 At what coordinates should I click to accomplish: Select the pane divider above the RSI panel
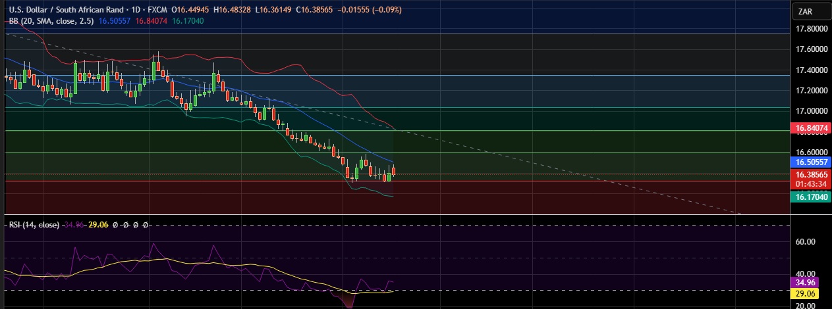(395, 215)
